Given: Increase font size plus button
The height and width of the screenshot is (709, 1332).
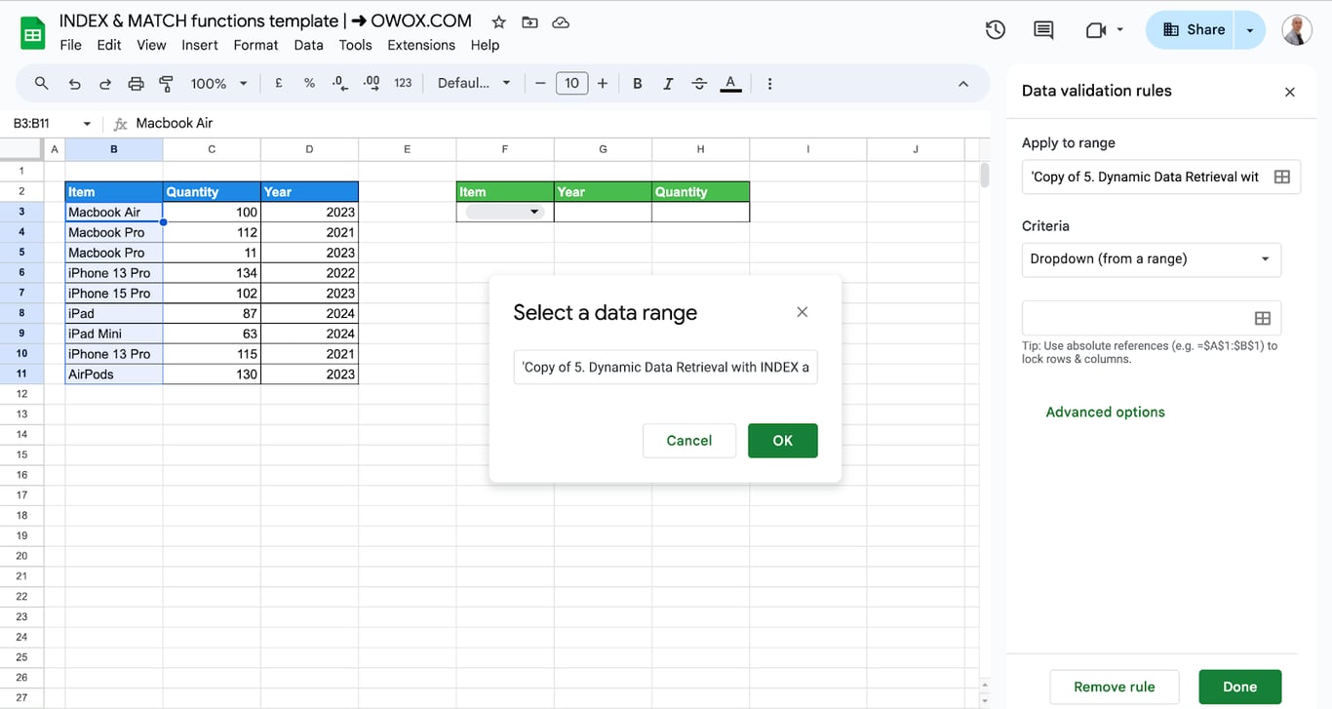Looking at the screenshot, I should click(603, 84).
